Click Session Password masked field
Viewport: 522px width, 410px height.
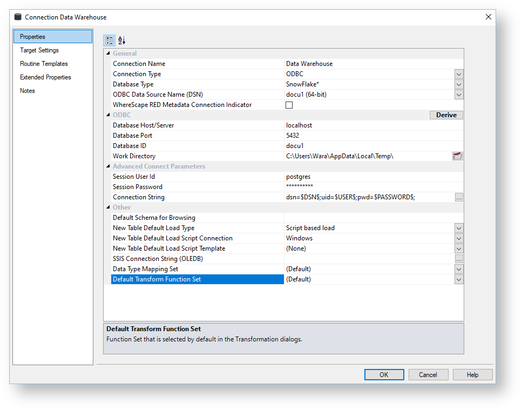(374, 187)
